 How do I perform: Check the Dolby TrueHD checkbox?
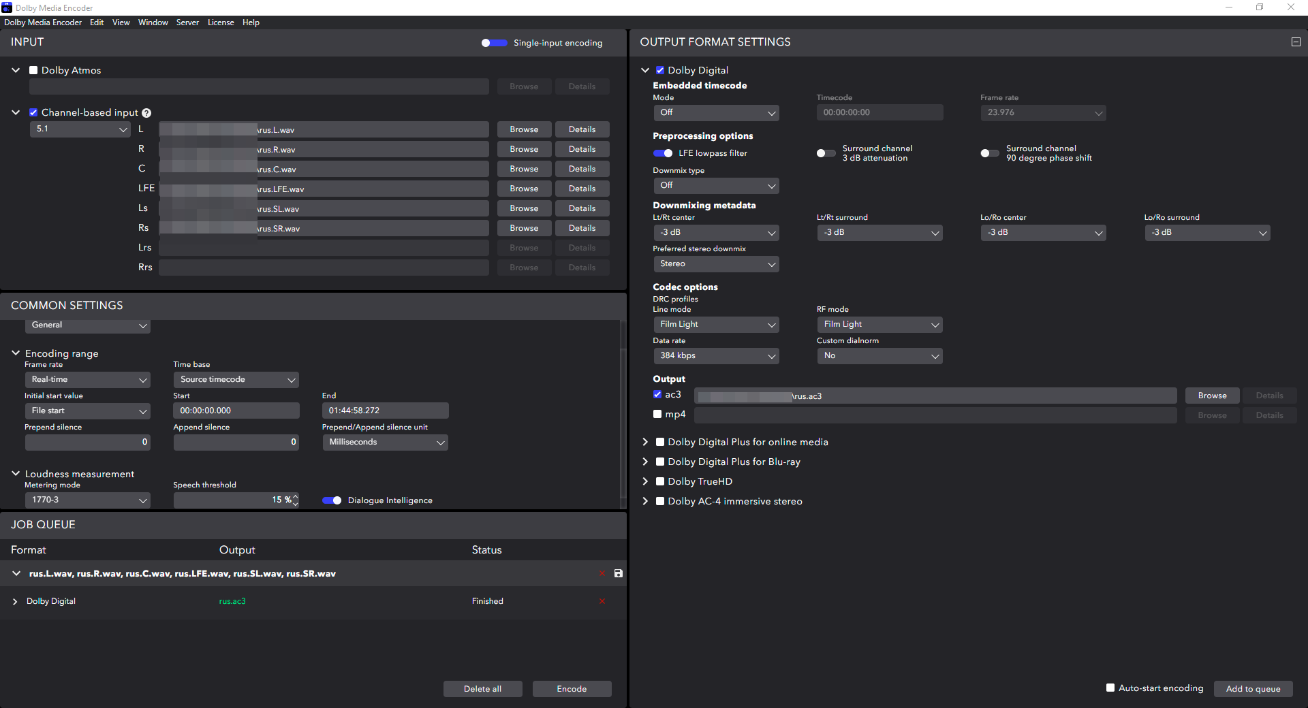pos(660,481)
